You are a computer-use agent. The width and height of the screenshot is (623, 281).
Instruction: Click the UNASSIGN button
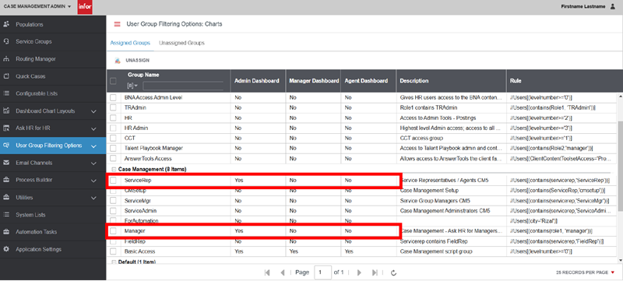point(137,61)
